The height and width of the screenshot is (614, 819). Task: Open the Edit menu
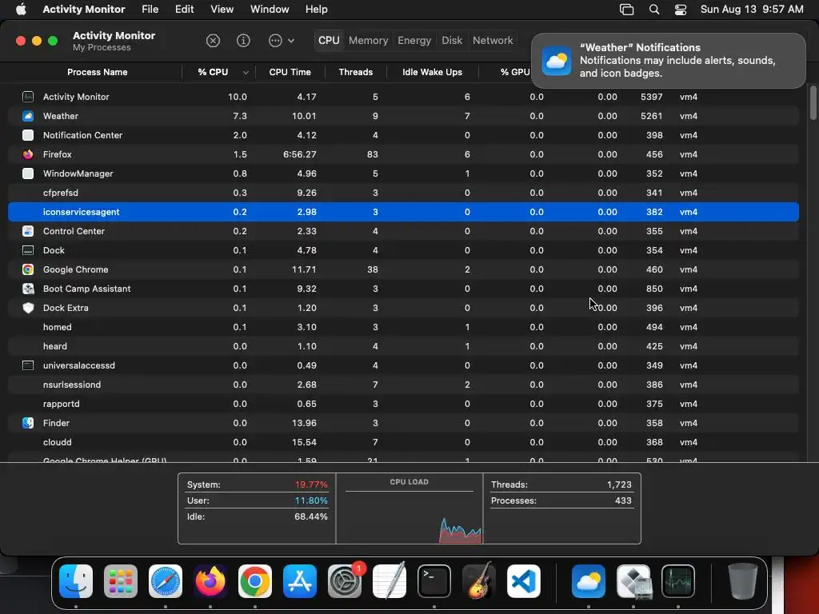(185, 10)
